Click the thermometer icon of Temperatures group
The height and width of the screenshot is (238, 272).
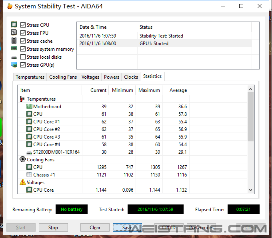coord(22,99)
